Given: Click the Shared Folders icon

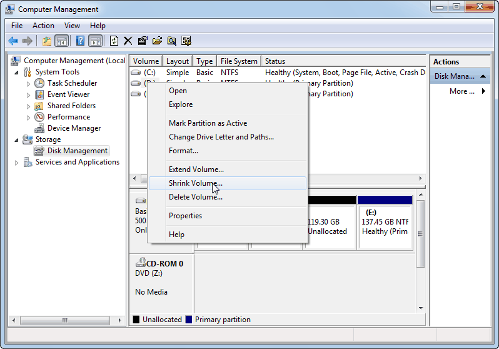Looking at the screenshot, I should [x=39, y=106].
